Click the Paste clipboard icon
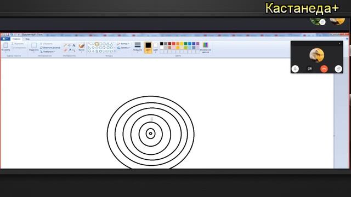 pyautogui.click(x=5, y=45)
